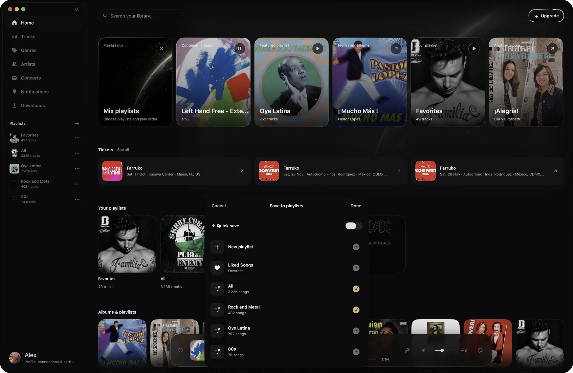Play the Oye Latina featured playlist
The height and width of the screenshot is (373, 573).
(318, 49)
